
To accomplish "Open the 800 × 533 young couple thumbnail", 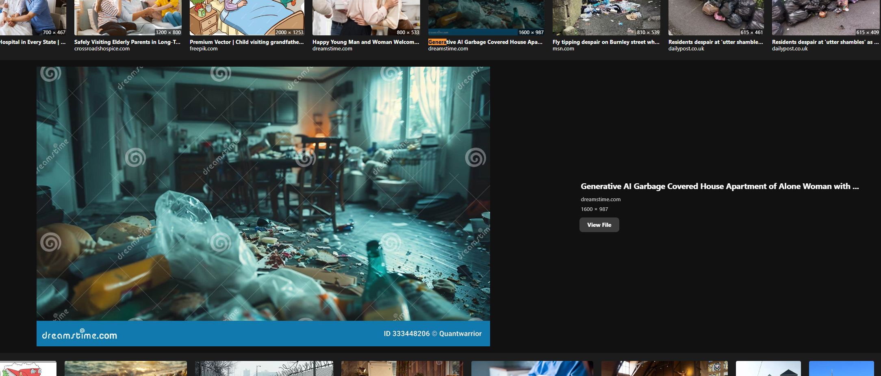I will pos(366,17).
